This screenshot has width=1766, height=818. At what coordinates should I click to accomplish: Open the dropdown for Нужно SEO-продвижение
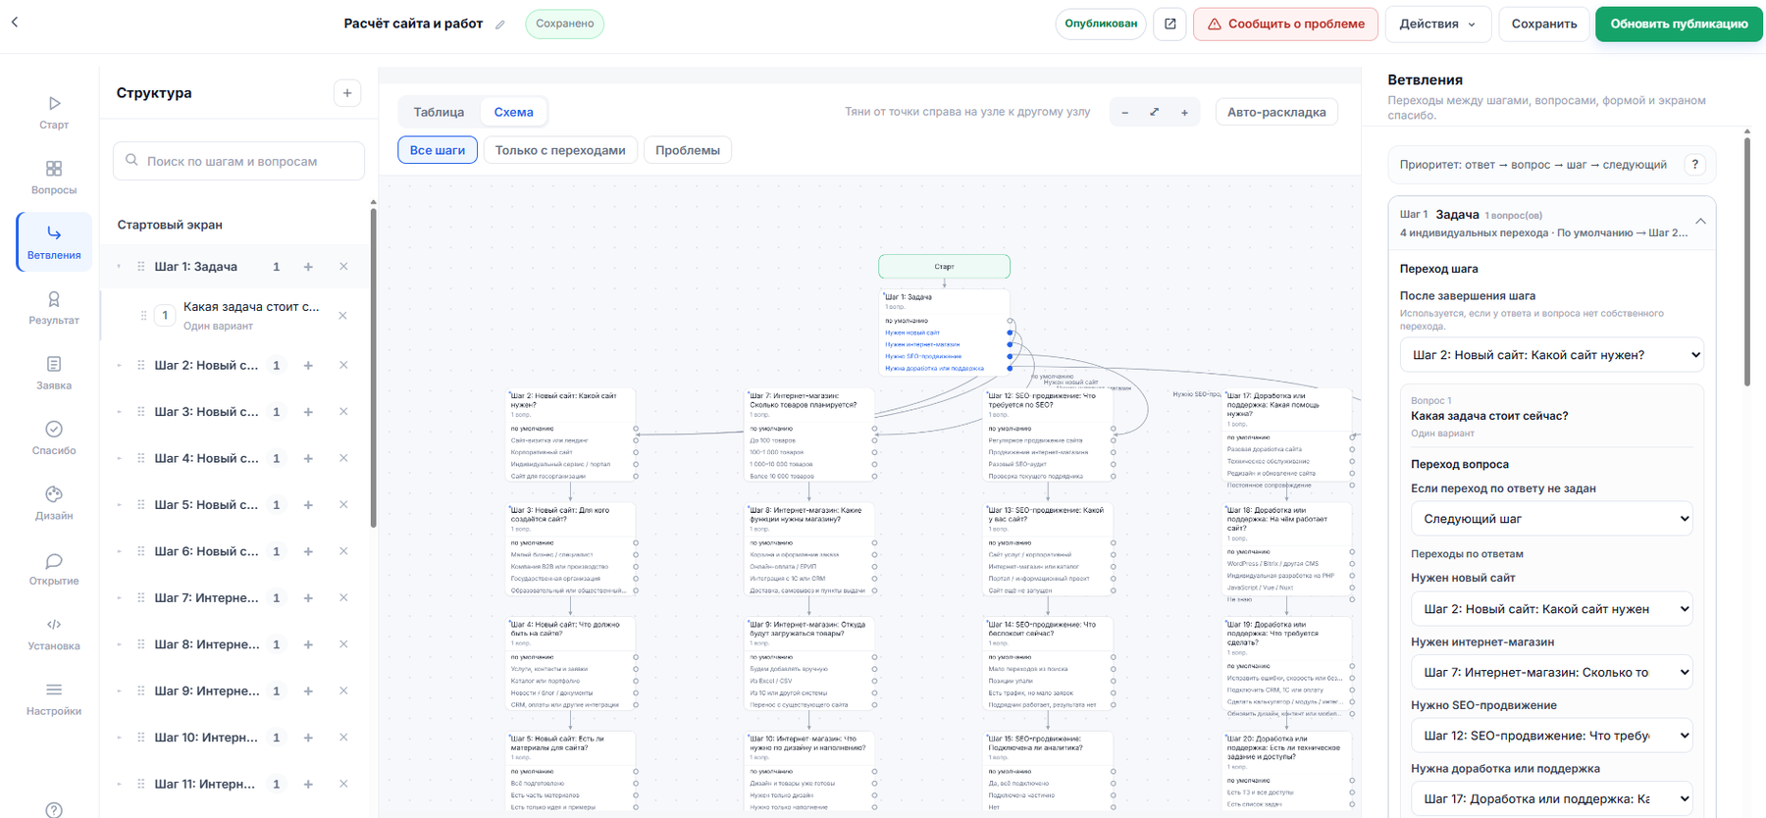coord(1551,736)
